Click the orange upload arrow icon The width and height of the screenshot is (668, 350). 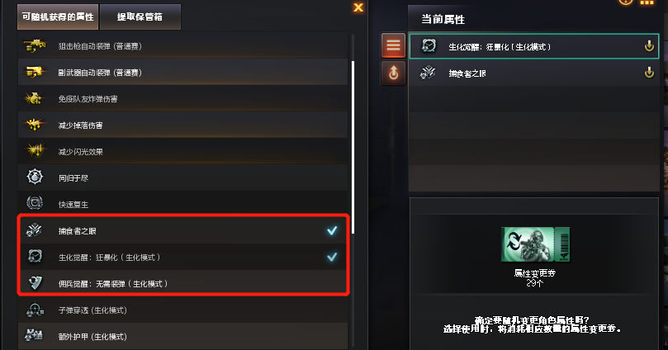[x=393, y=73]
